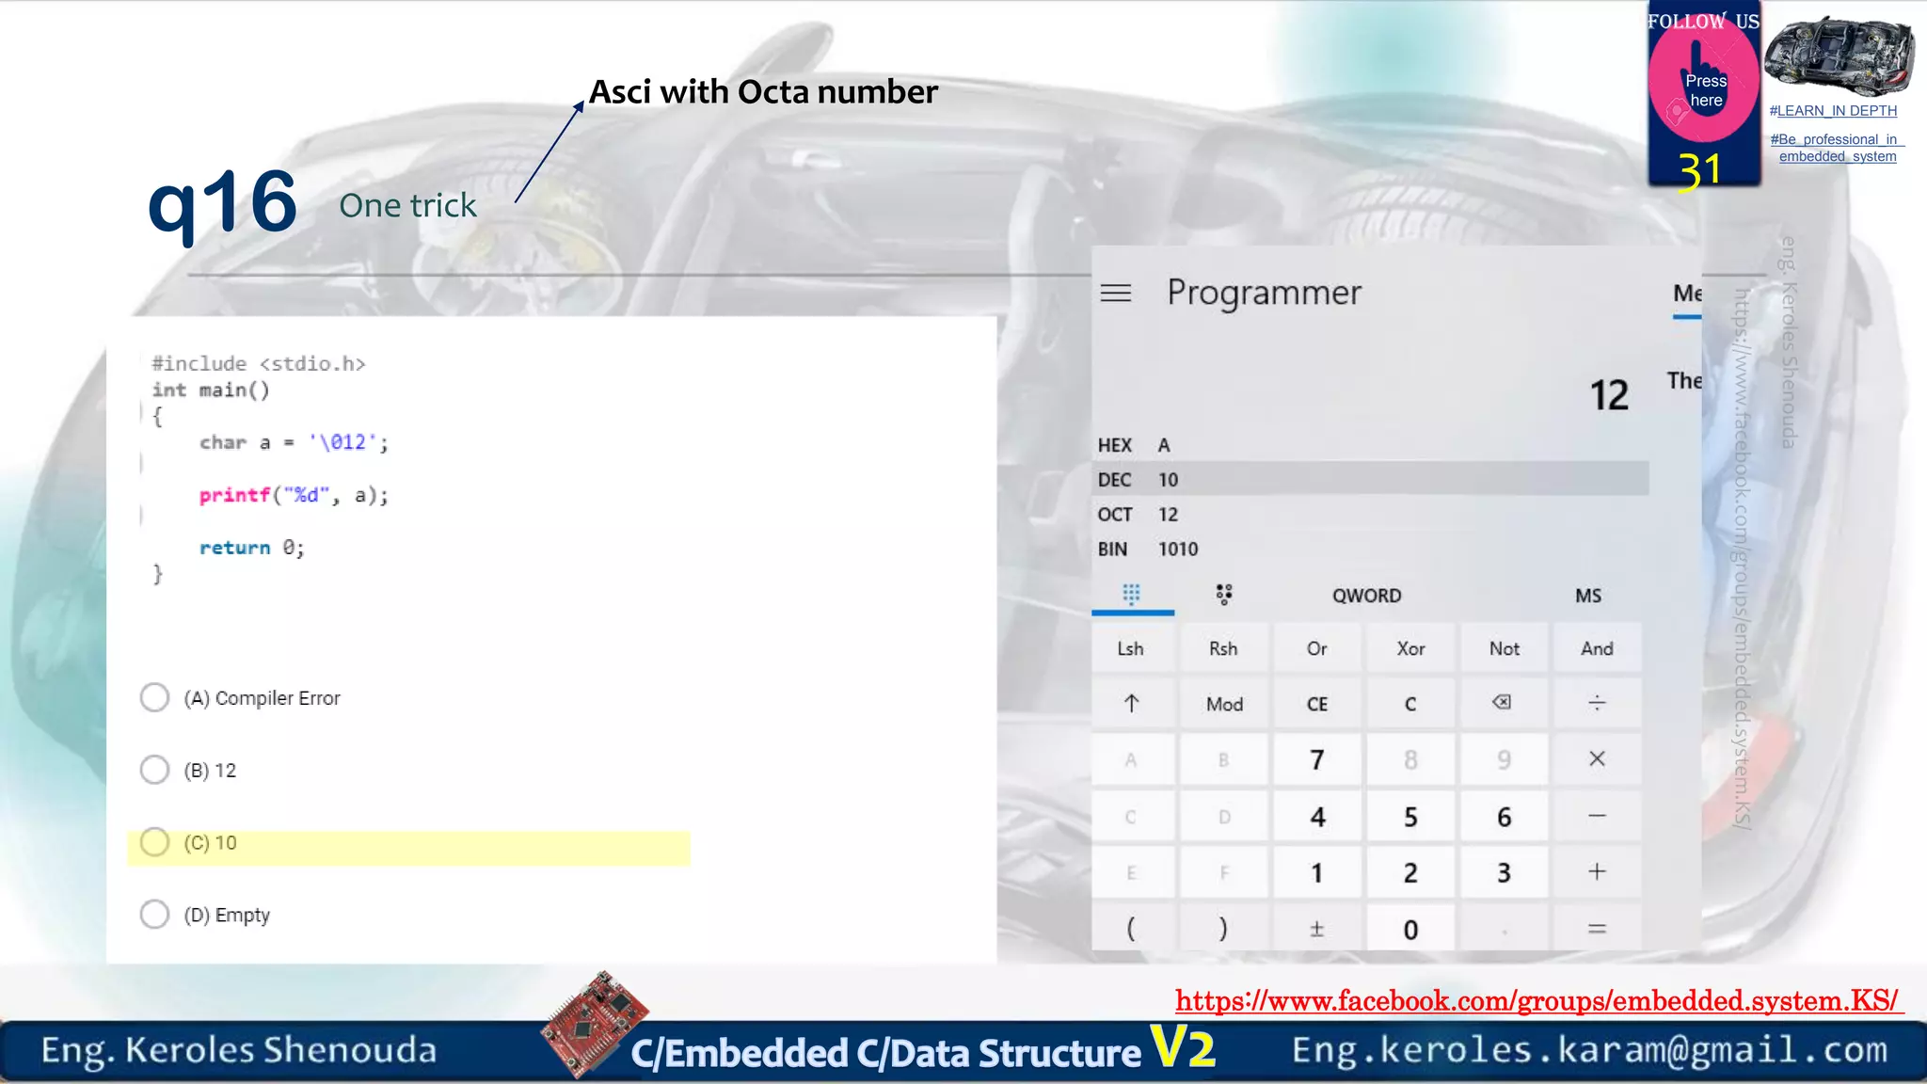Click the Press here follow badge
This screenshot has width=1927, height=1084.
pyautogui.click(x=1704, y=90)
